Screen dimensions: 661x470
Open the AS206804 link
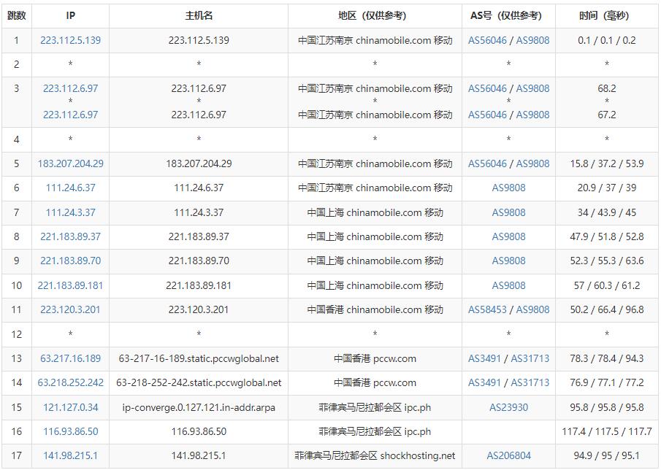[509, 455]
